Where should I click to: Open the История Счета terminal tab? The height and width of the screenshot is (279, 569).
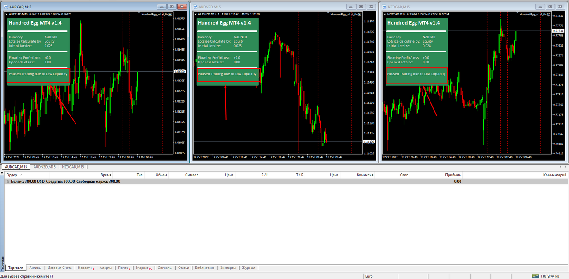60,268
